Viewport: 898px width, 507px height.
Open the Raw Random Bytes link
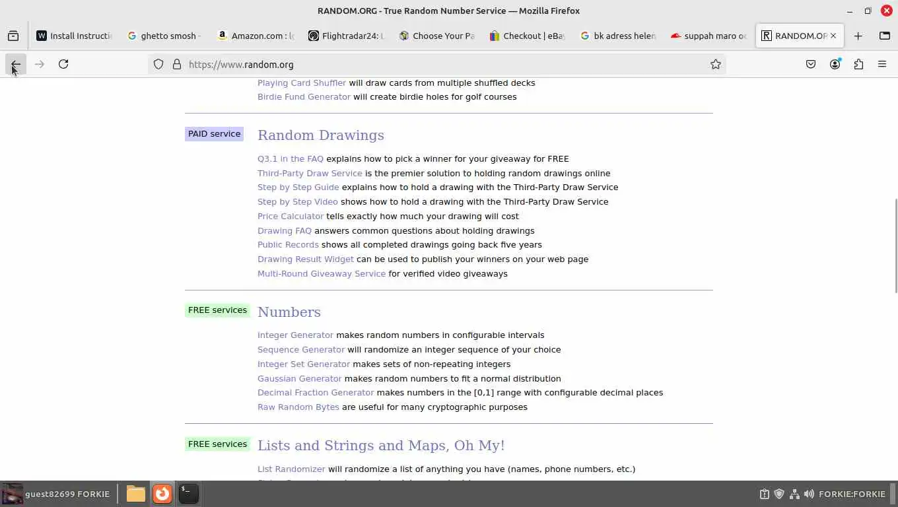click(298, 407)
